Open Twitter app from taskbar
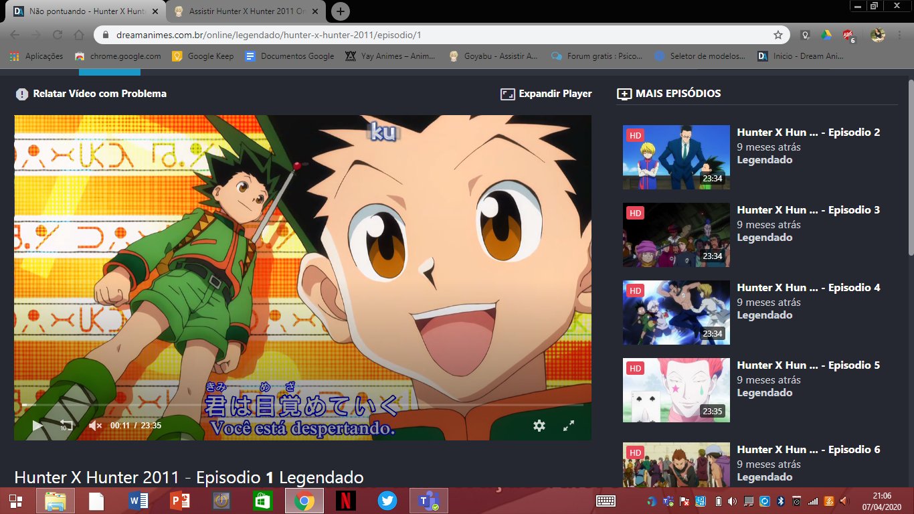Image resolution: width=914 pixels, height=514 pixels. coord(387,501)
